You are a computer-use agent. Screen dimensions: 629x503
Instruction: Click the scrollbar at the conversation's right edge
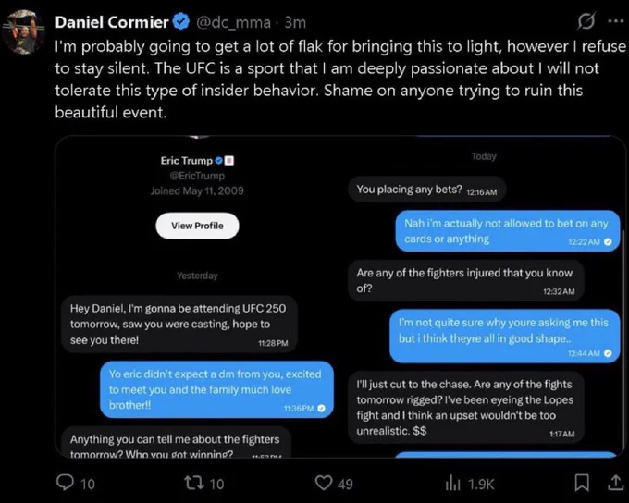tap(623, 341)
